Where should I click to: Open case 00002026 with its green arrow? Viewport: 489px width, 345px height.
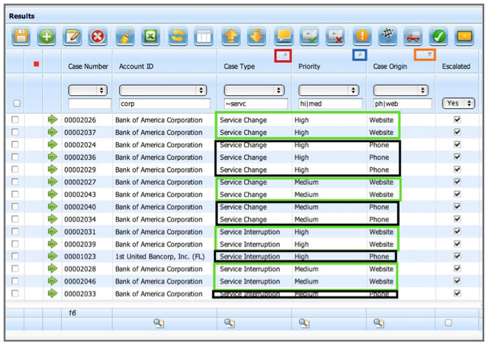(52, 120)
